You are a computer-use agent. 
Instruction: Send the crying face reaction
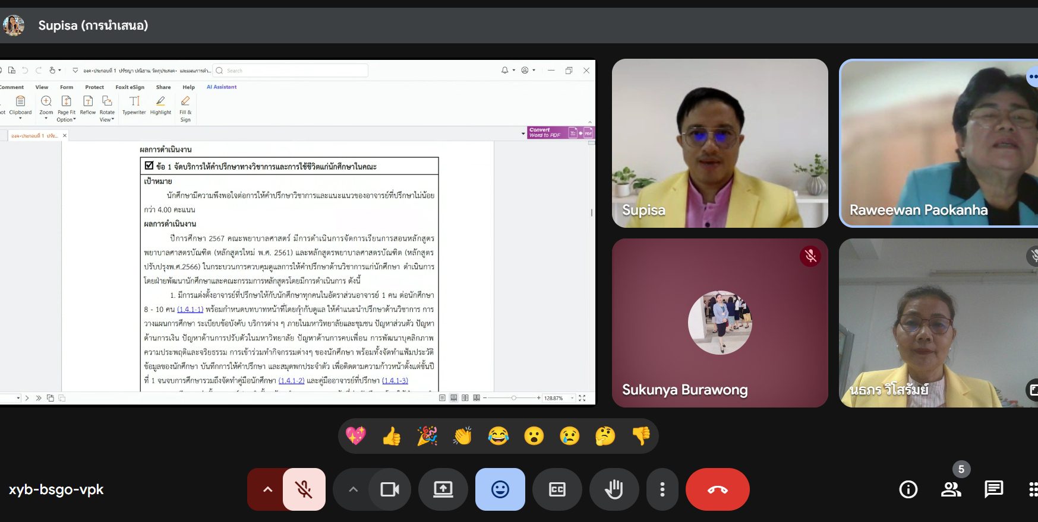[x=570, y=436]
